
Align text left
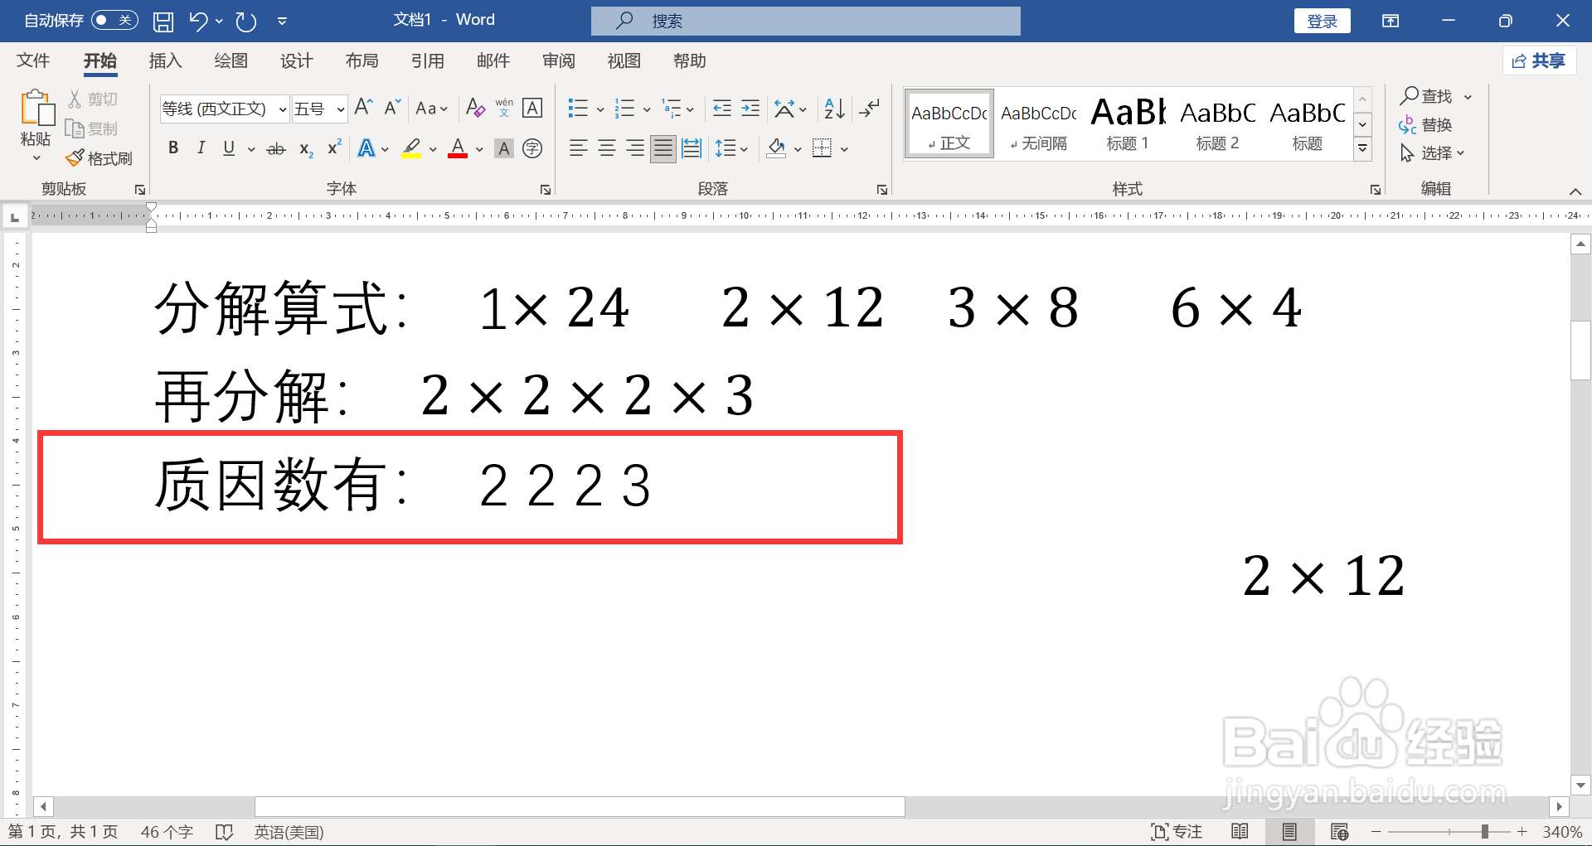point(578,149)
